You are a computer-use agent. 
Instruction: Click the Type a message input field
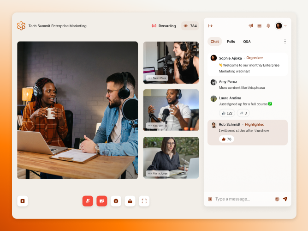point(242,199)
